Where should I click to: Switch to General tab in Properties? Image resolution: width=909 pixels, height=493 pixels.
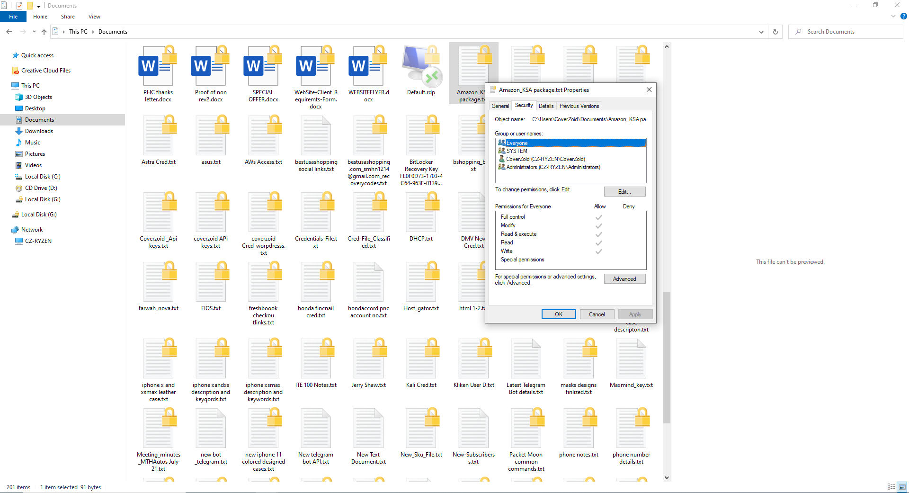500,106
